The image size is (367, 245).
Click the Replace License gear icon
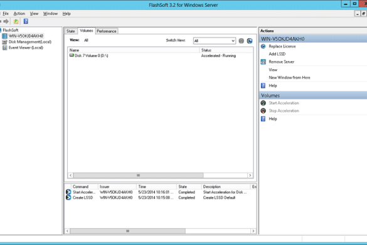pos(263,46)
